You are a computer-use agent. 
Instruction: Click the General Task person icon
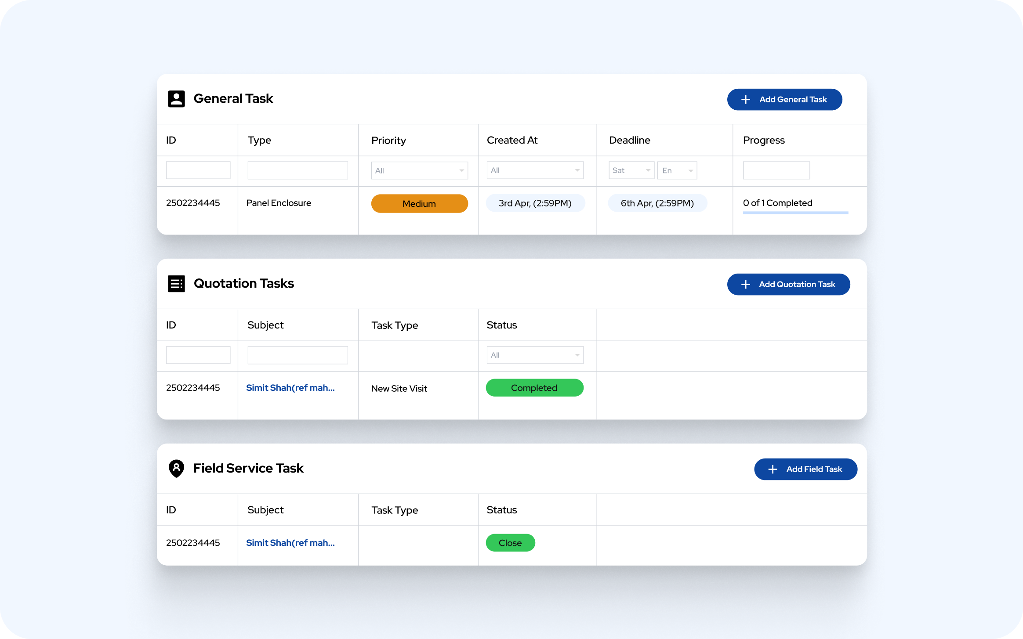tap(176, 99)
